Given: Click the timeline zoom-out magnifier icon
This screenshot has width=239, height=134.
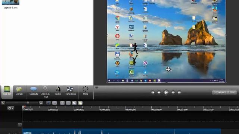Looking at the screenshot, I should tap(3, 103).
